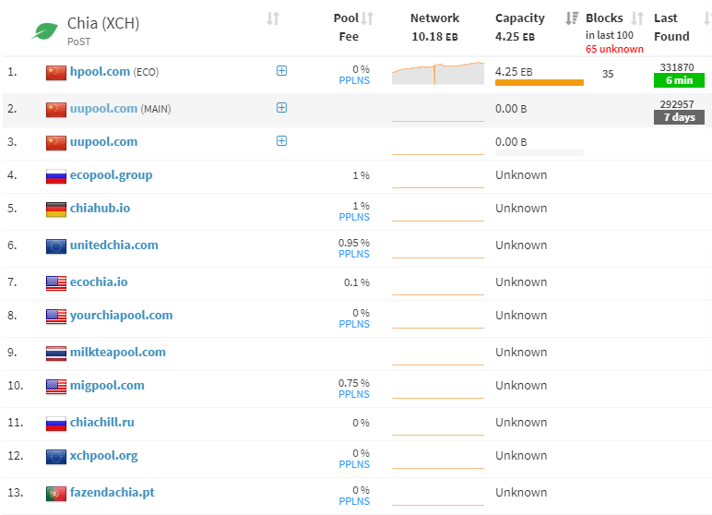Click the Chia green leaf logo
This screenshot has width=712, height=515.
[44, 30]
